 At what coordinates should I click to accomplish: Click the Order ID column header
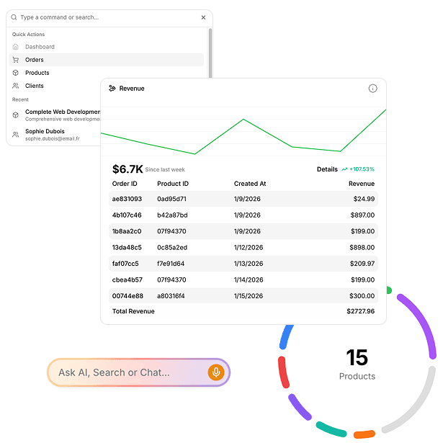point(125,184)
